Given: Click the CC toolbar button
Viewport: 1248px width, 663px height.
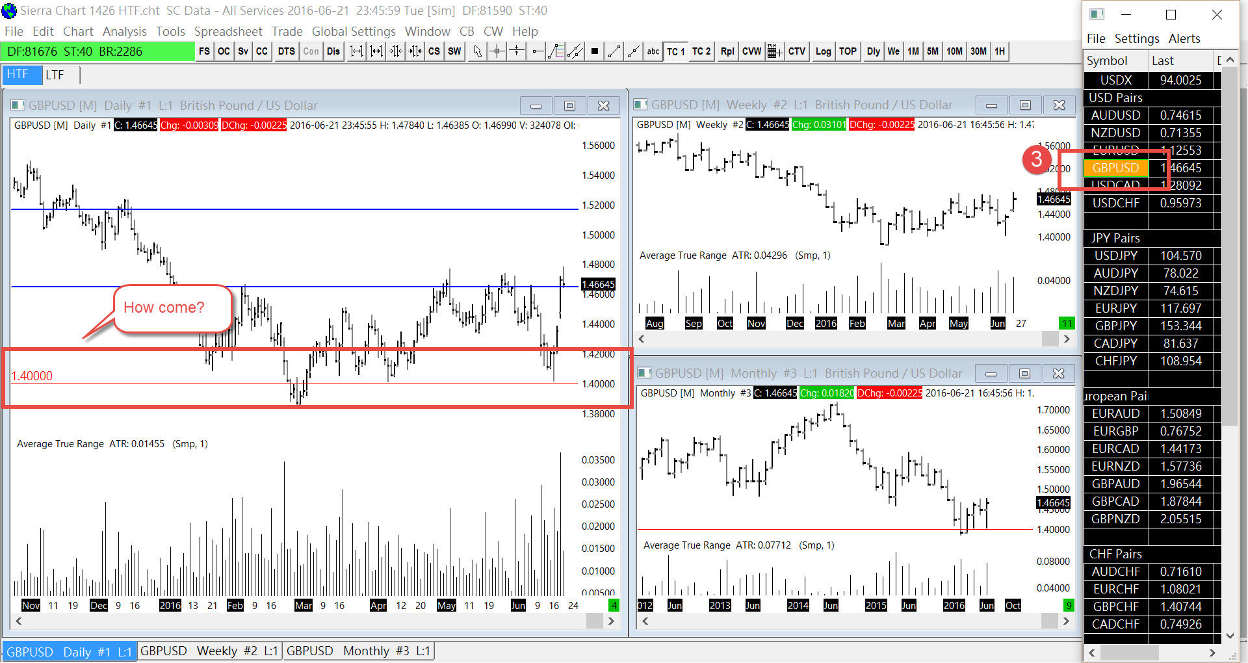Looking at the screenshot, I should 262,51.
